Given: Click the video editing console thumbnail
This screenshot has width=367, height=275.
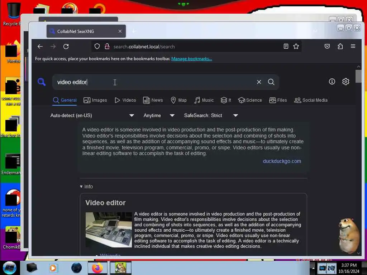Looking at the screenshot, I should pos(109,230).
